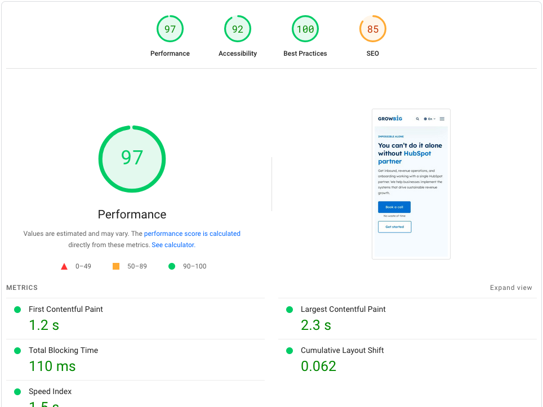The image size is (543, 407).
Task: Click the website screenshot thumbnail
Action: pyautogui.click(x=411, y=184)
